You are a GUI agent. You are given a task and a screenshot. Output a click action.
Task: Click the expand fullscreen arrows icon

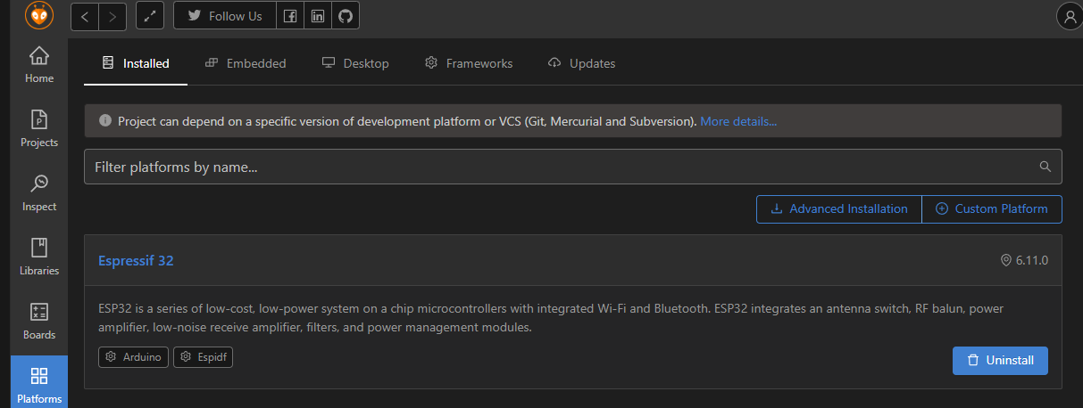coord(150,16)
